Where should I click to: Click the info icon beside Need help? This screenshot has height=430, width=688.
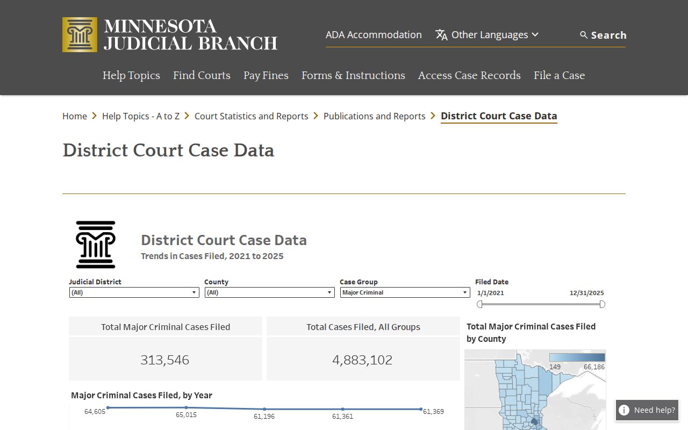[x=624, y=410]
